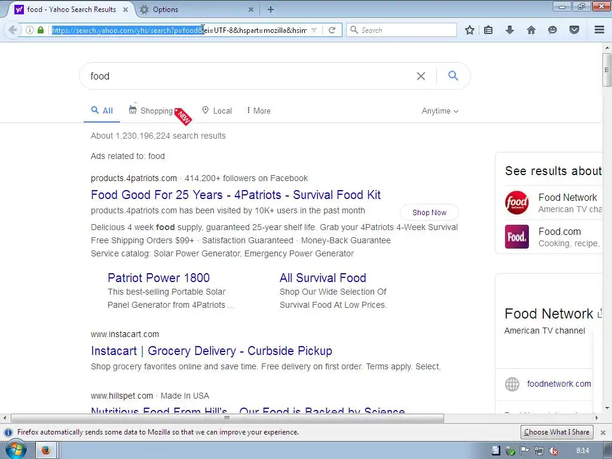Image resolution: width=612 pixels, height=459 pixels.
Task: Show bookmarks list icon in toolbar
Action: pos(488,30)
